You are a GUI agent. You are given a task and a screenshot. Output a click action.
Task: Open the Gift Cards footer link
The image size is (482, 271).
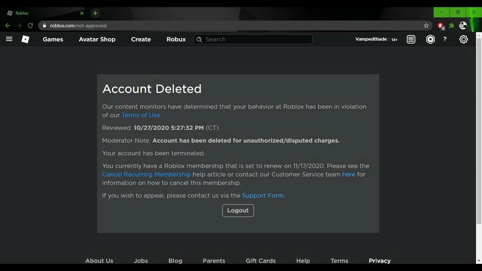(261, 260)
